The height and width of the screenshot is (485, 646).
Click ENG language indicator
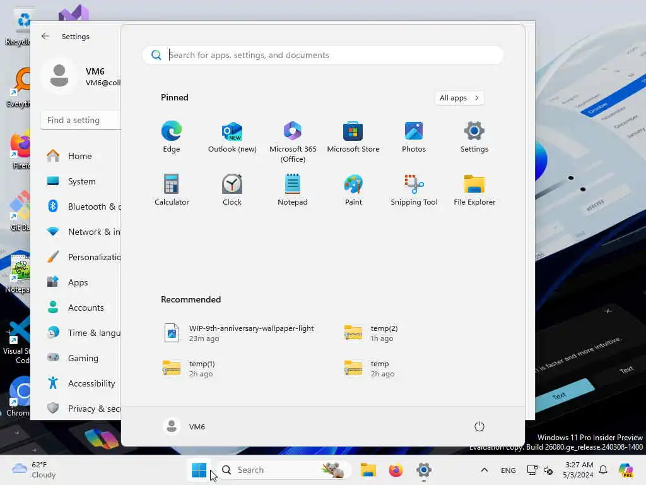pyautogui.click(x=508, y=470)
